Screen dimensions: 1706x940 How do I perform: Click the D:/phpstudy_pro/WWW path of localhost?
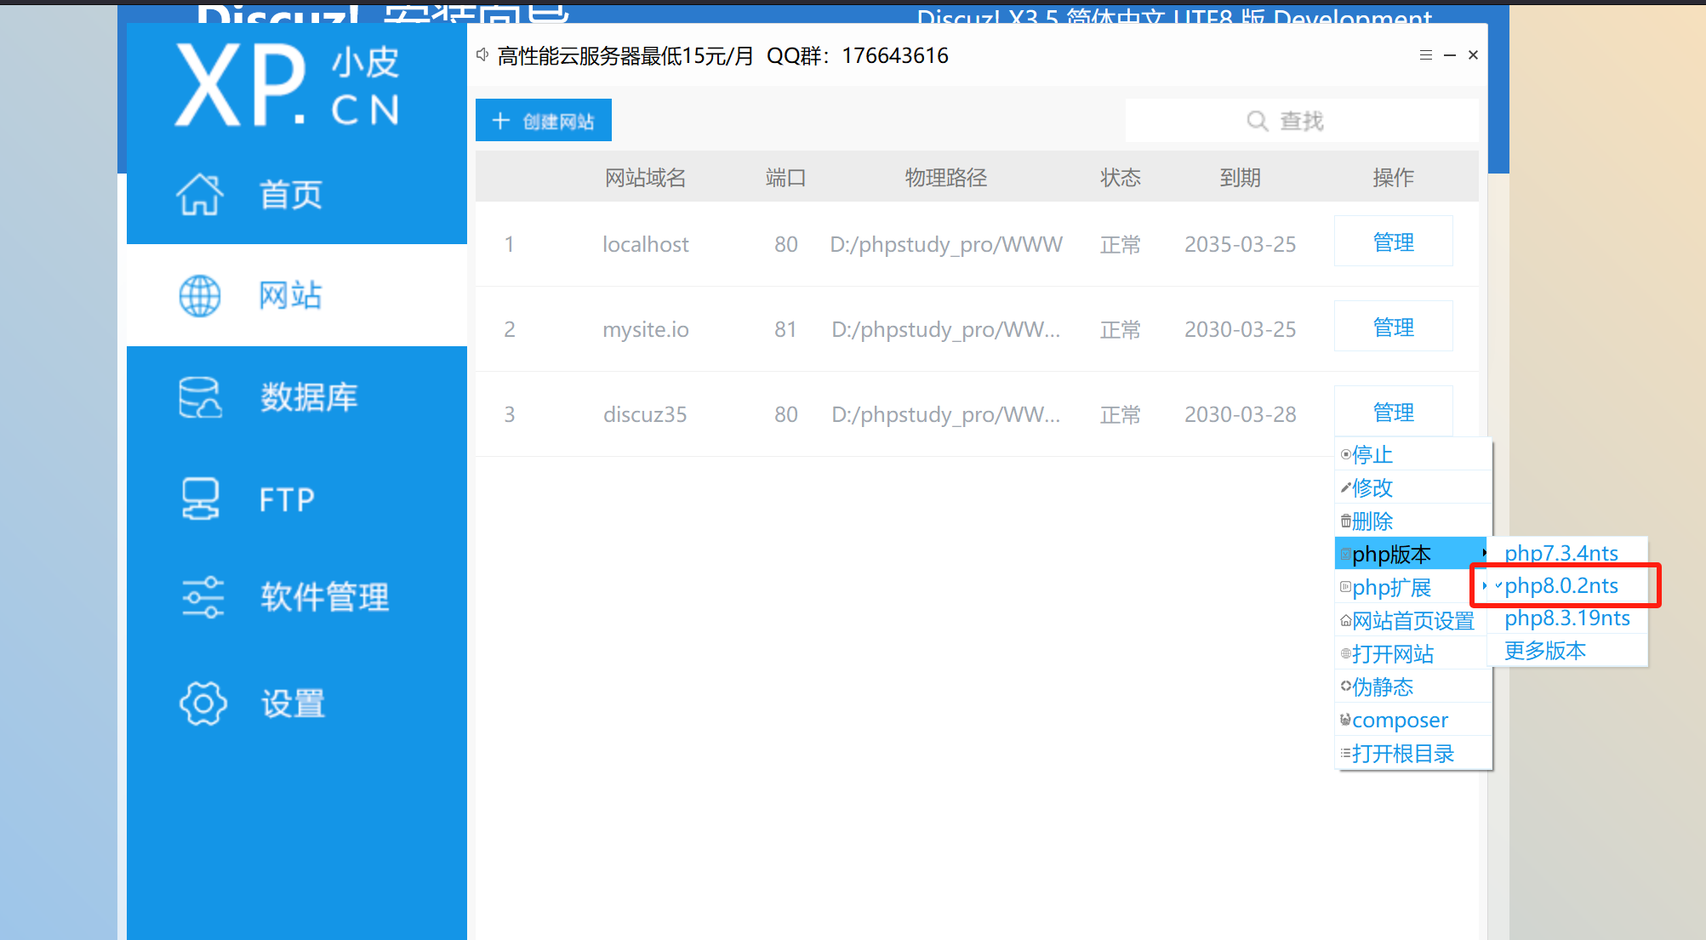pyautogui.click(x=946, y=245)
